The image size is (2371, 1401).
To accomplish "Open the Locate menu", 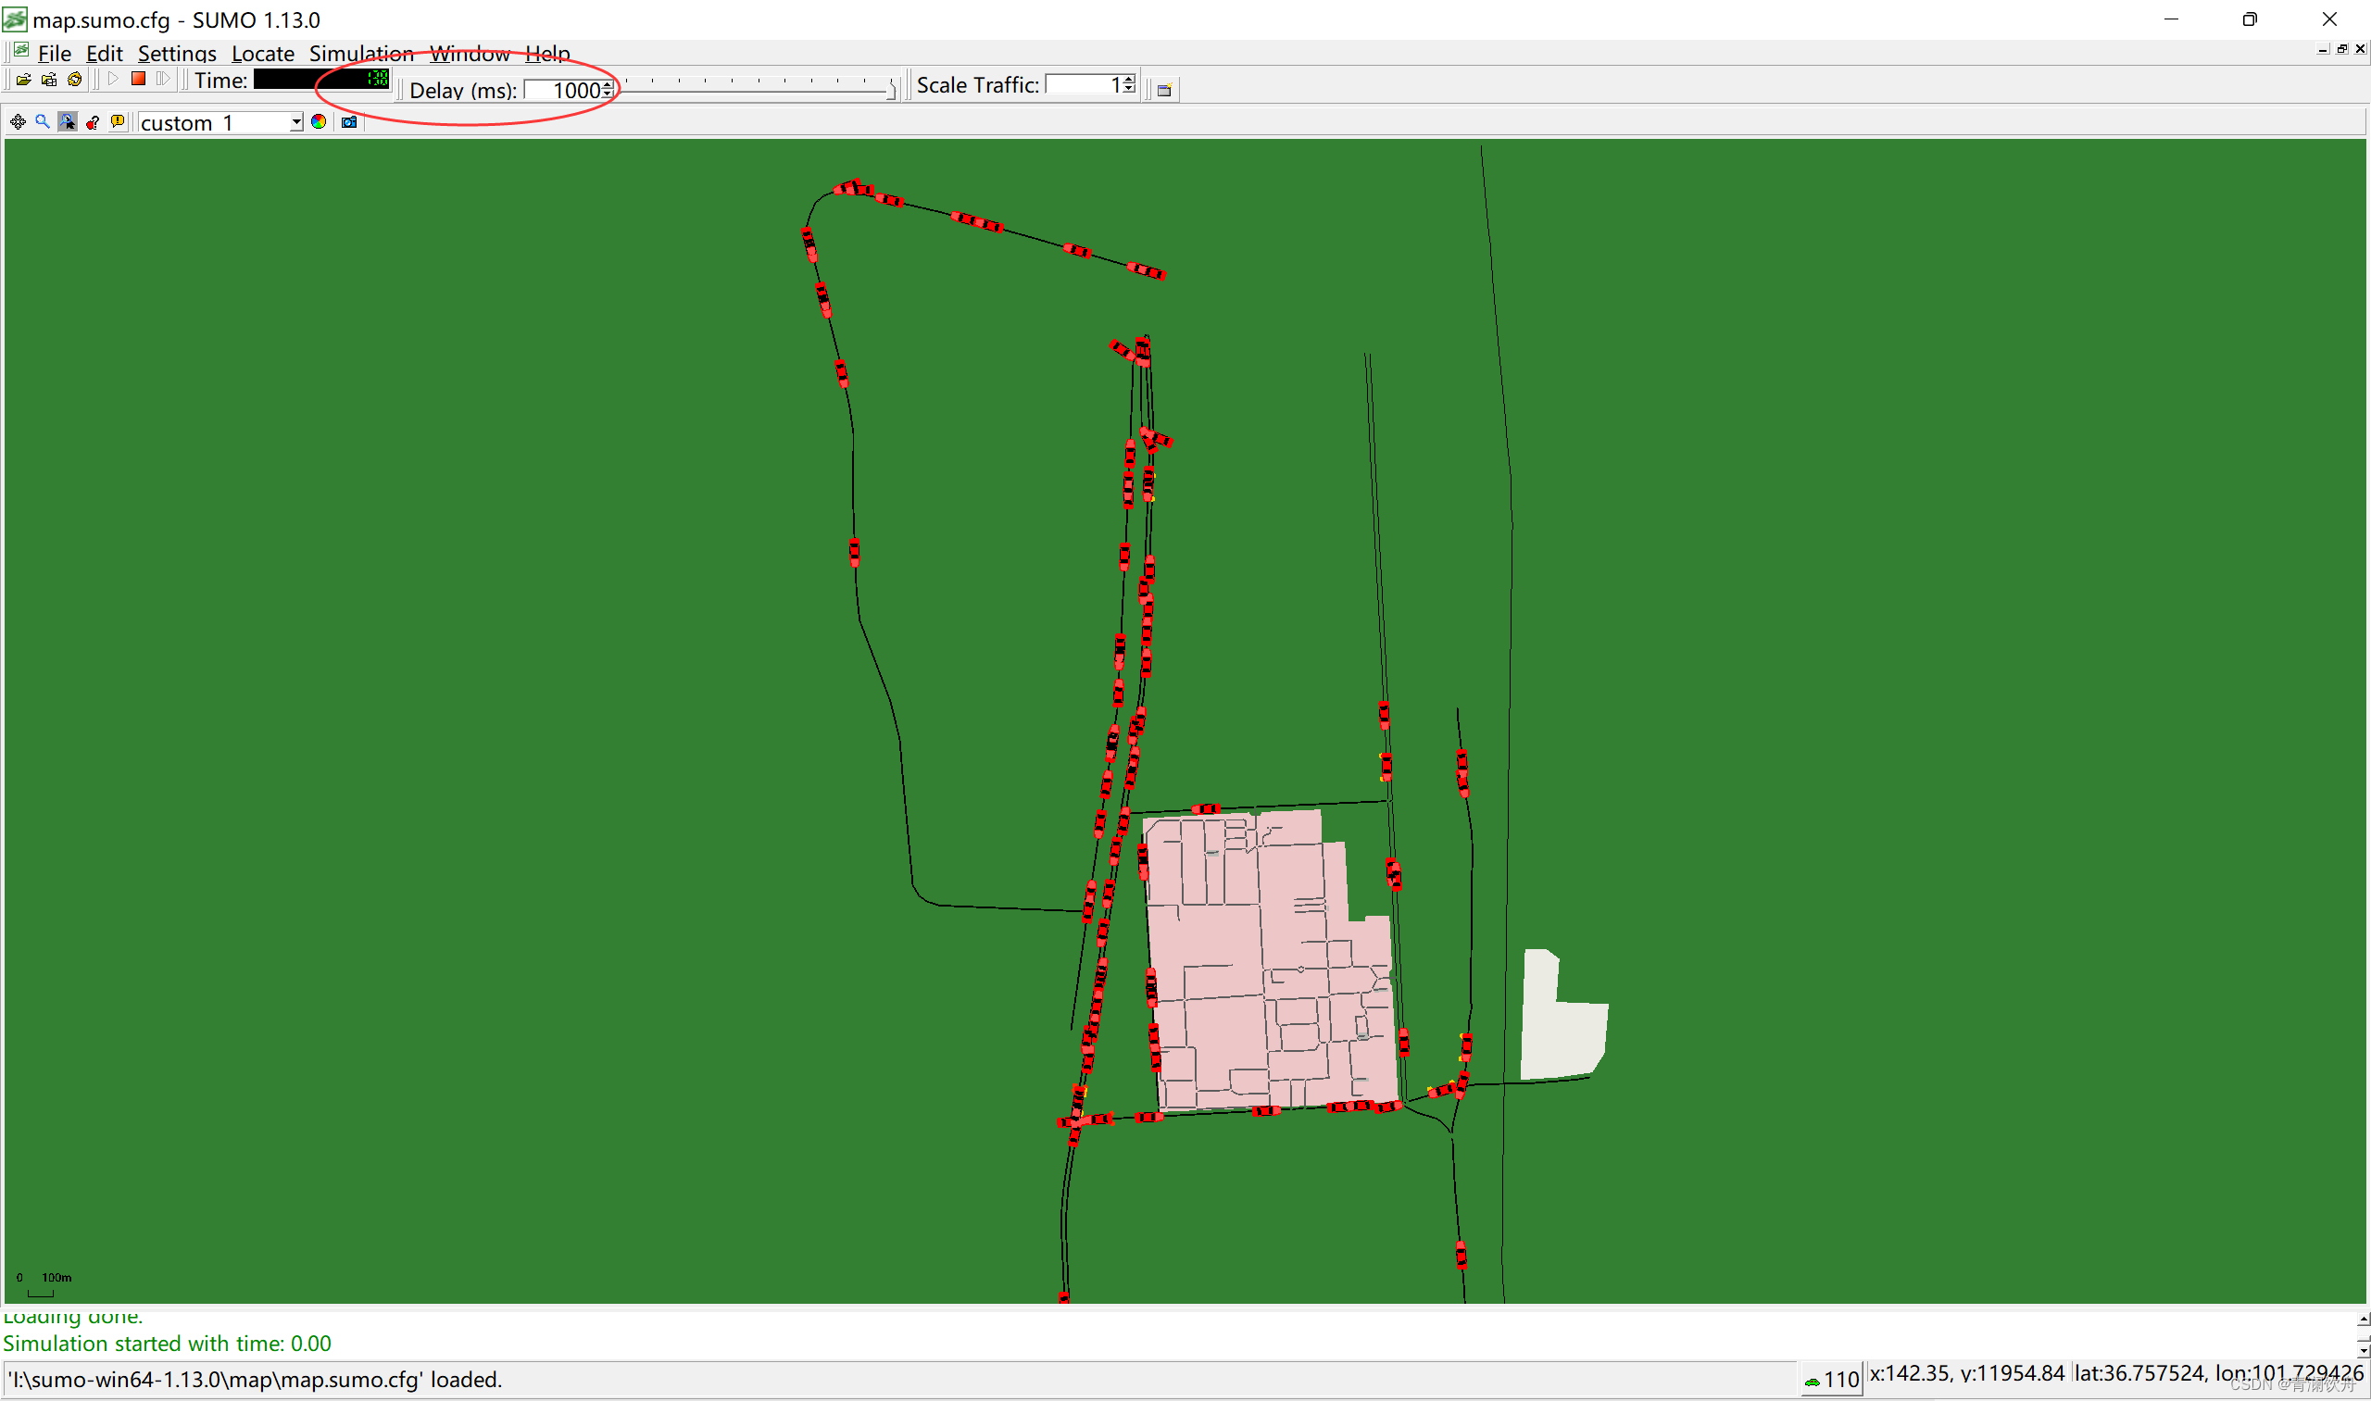I will point(262,54).
